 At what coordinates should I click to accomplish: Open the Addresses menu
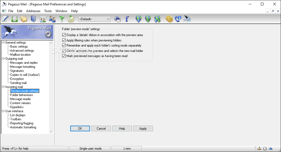[x=33, y=11]
